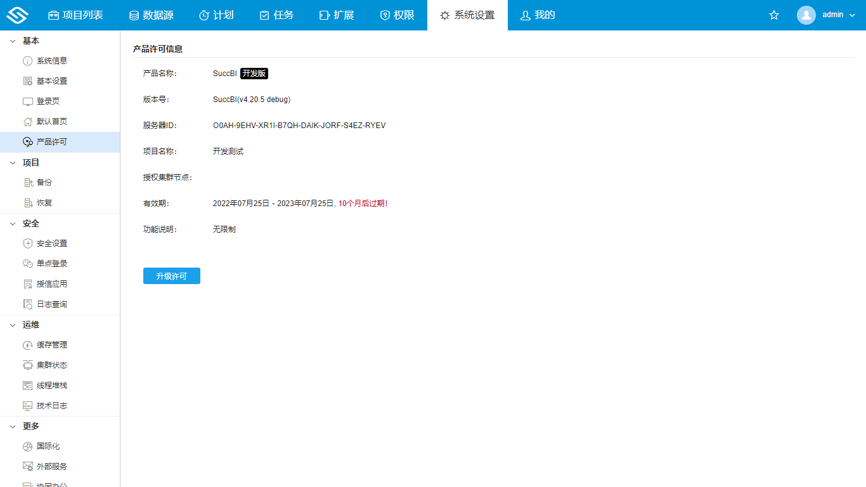Collapse the 安全 section

25,223
